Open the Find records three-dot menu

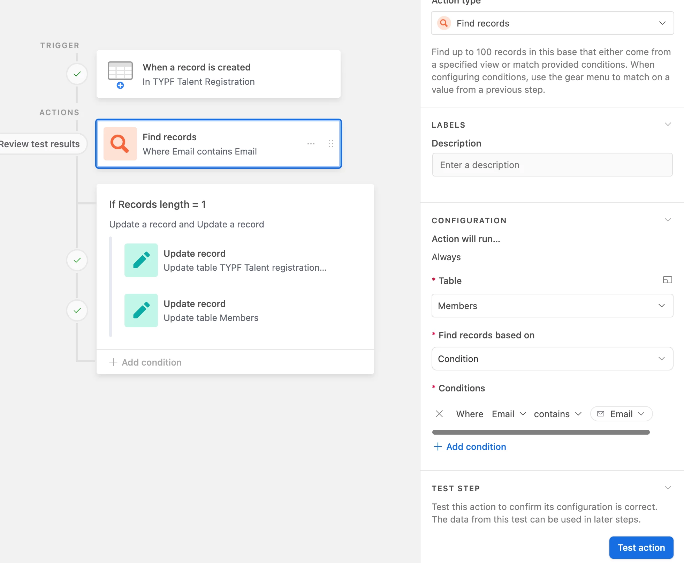pyautogui.click(x=311, y=144)
